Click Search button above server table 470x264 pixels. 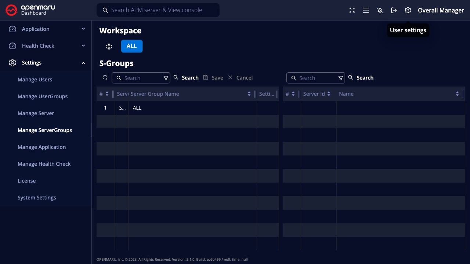[x=361, y=78]
